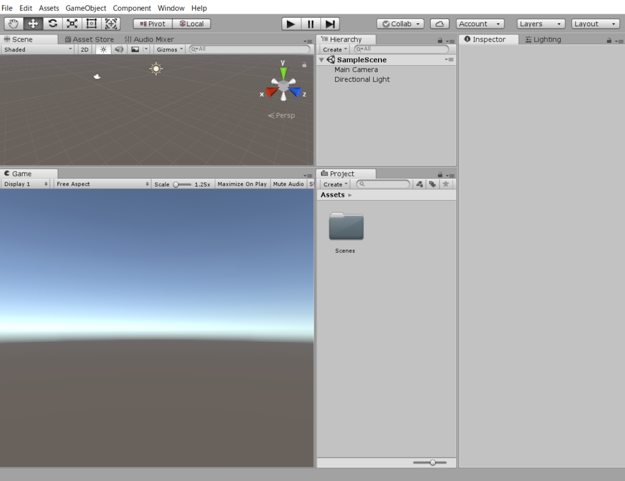Select the Move tool
This screenshot has height=481, width=625.
(x=33, y=24)
